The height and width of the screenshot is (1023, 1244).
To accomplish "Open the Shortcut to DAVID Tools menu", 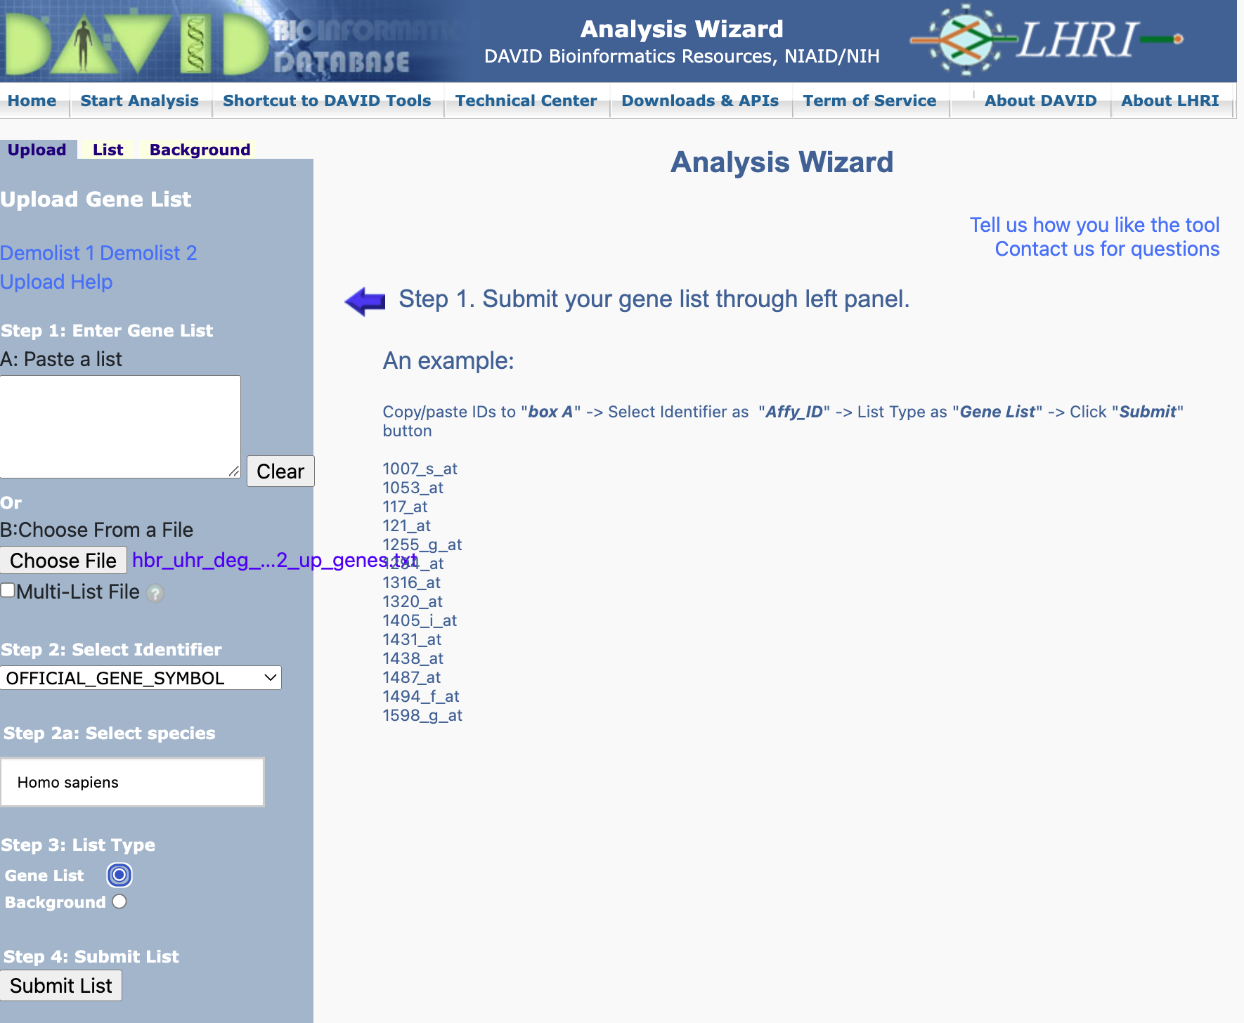I will [327, 100].
